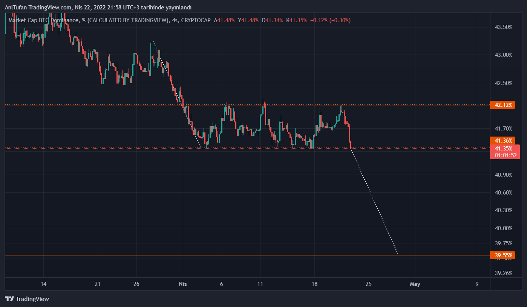The height and width of the screenshot is (307, 527).
Task: Click the red 41.35% current price tag
Action: 504,148
